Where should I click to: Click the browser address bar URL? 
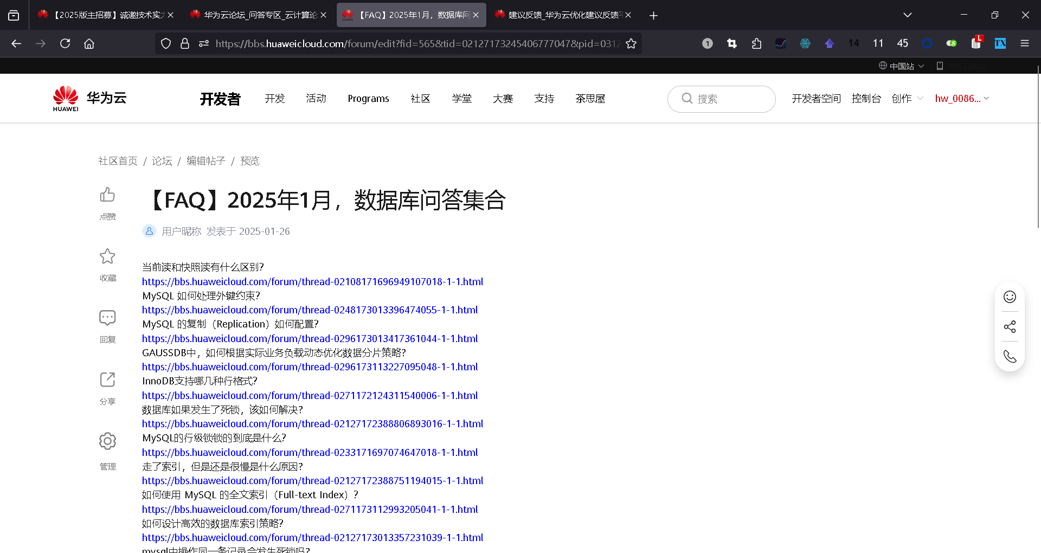pyautogui.click(x=417, y=43)
